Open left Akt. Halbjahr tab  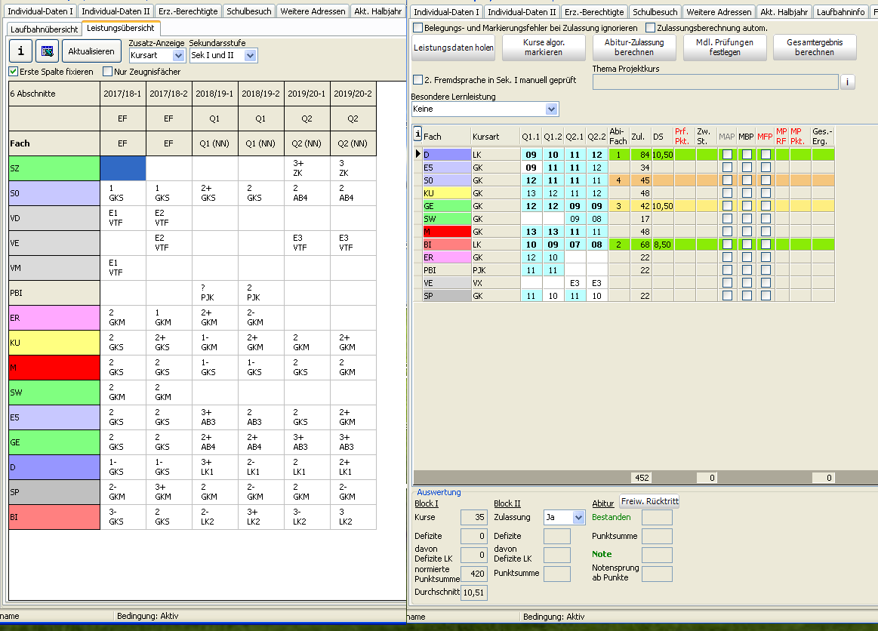coord(377,11)
